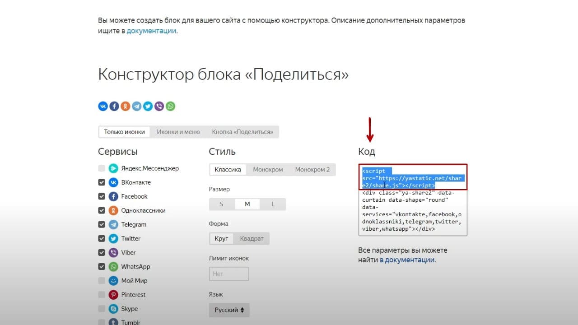Image resolution: width=578 pixels, height=325 pixels.
Task: Check the Pinterest checkbox
Action: coord(102,295)
